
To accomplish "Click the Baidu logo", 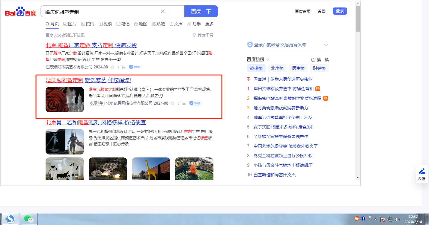I will click(20, 12).
